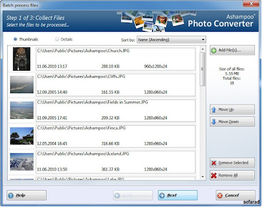Select the Cliffs.JPG thumbnail
The image size is (262, 207).
coord(21,85)
